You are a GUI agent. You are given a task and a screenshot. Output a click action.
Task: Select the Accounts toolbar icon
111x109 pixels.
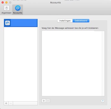17,10
